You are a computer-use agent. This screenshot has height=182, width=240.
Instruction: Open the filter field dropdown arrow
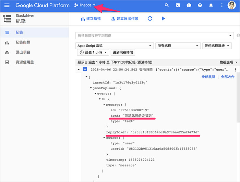230,36
